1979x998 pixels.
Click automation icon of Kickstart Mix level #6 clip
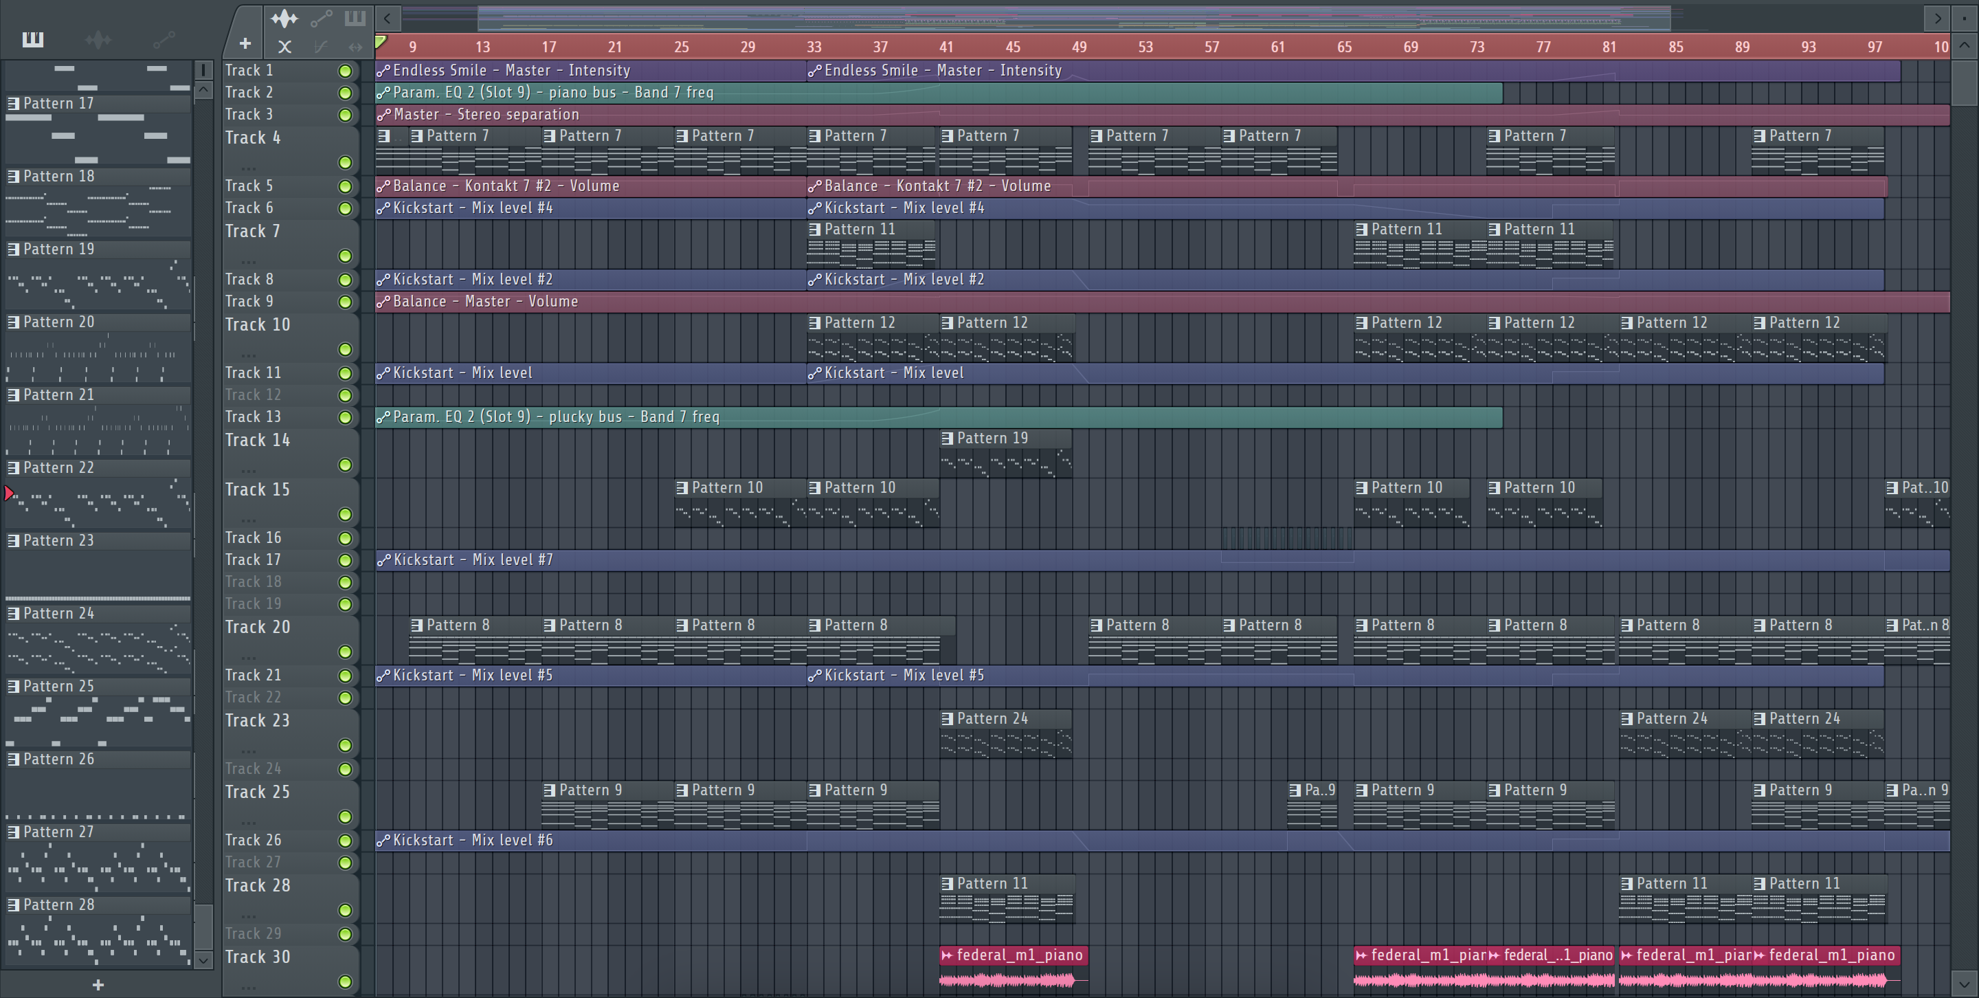(x=384, y=841)
